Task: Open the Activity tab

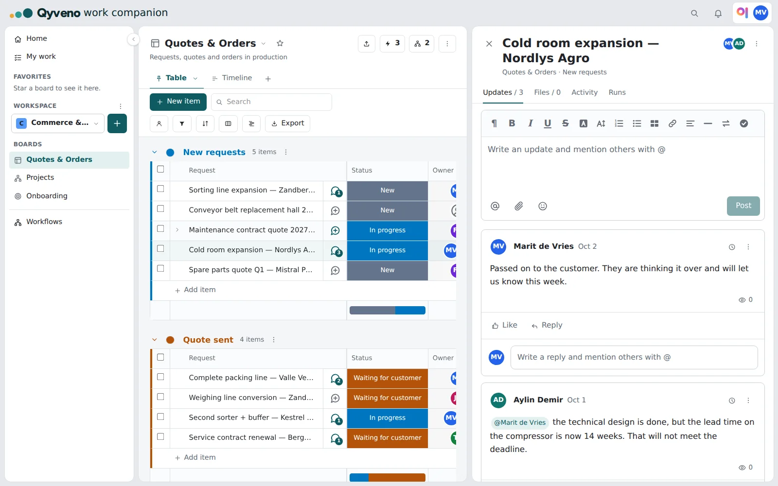Action: pos(584,92)
